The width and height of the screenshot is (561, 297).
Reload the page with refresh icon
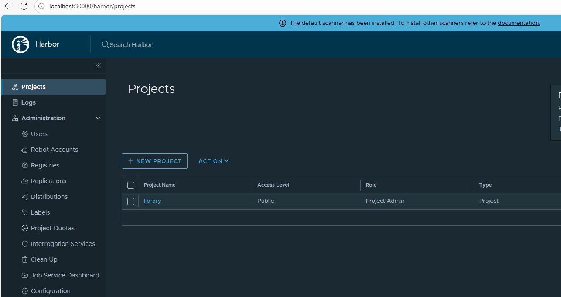coord(24,6)
